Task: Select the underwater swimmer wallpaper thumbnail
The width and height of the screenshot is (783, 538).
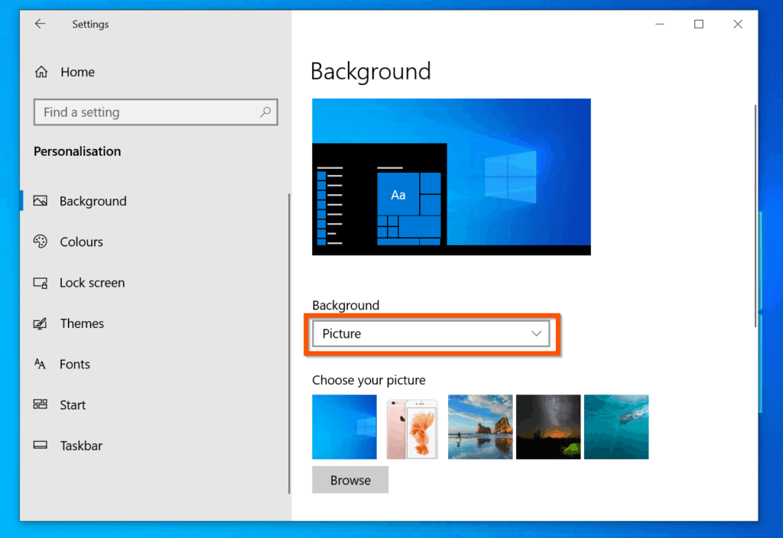Action: (616, 426)
